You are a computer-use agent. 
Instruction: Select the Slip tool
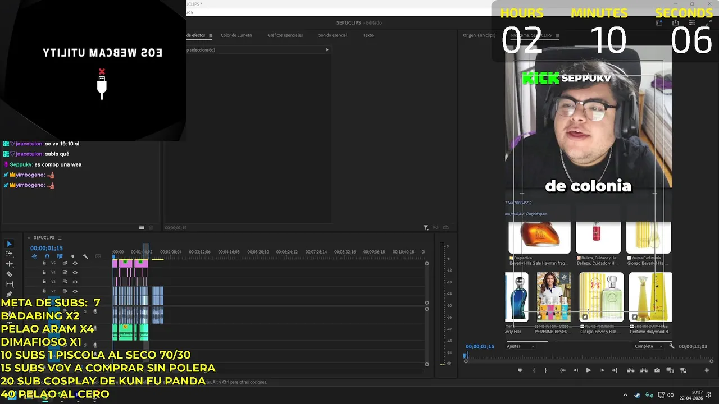pos(9,284)
